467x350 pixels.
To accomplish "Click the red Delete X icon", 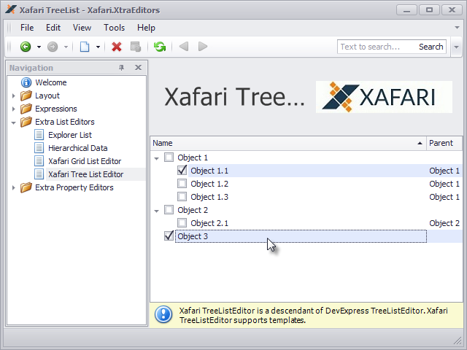I will pyautogui.click(x=117, y=47).
